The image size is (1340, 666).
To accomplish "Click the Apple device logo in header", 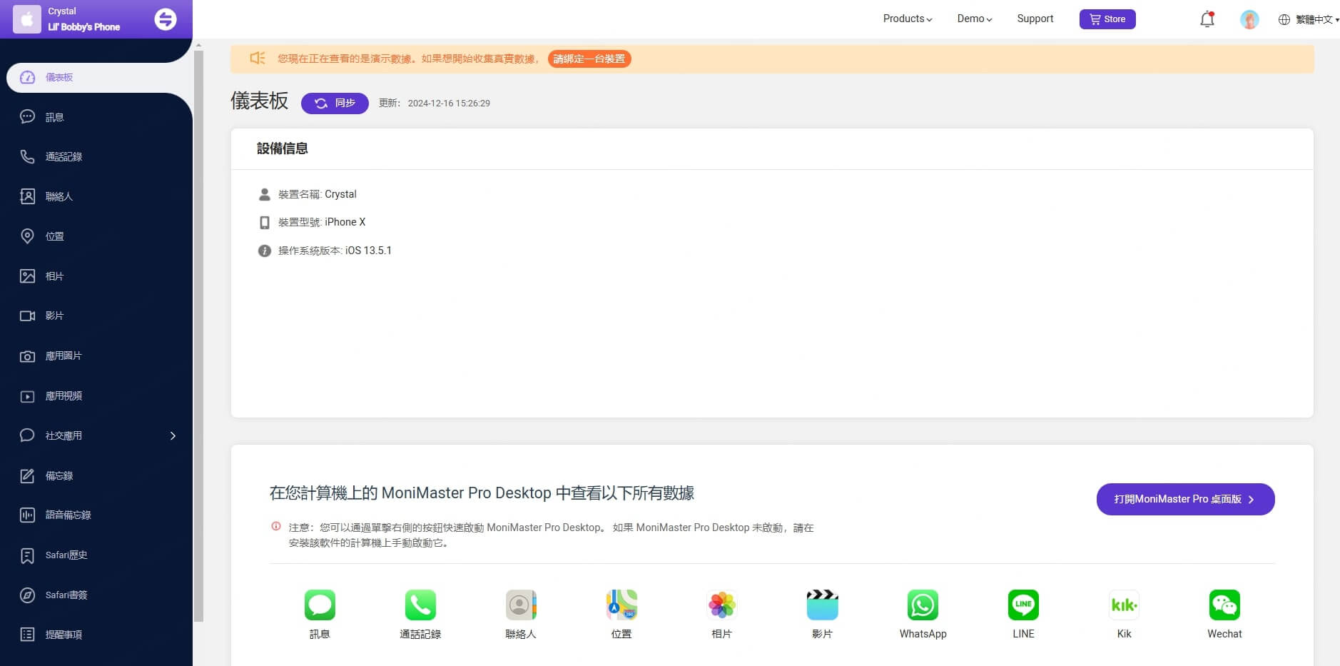I will 27,19.
